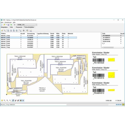
Task: Select the Muster_3.hop row
Action: (x=39, y=40)
